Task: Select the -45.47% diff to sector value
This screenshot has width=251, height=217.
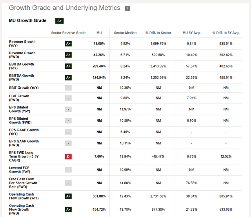Action: (158, 156)
